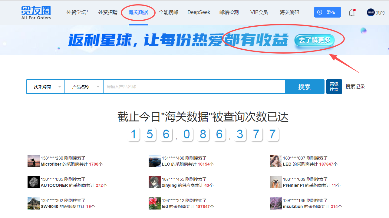Click anime avatar beside xinying search
389x218 pixels.
click(x=154, y=182)
